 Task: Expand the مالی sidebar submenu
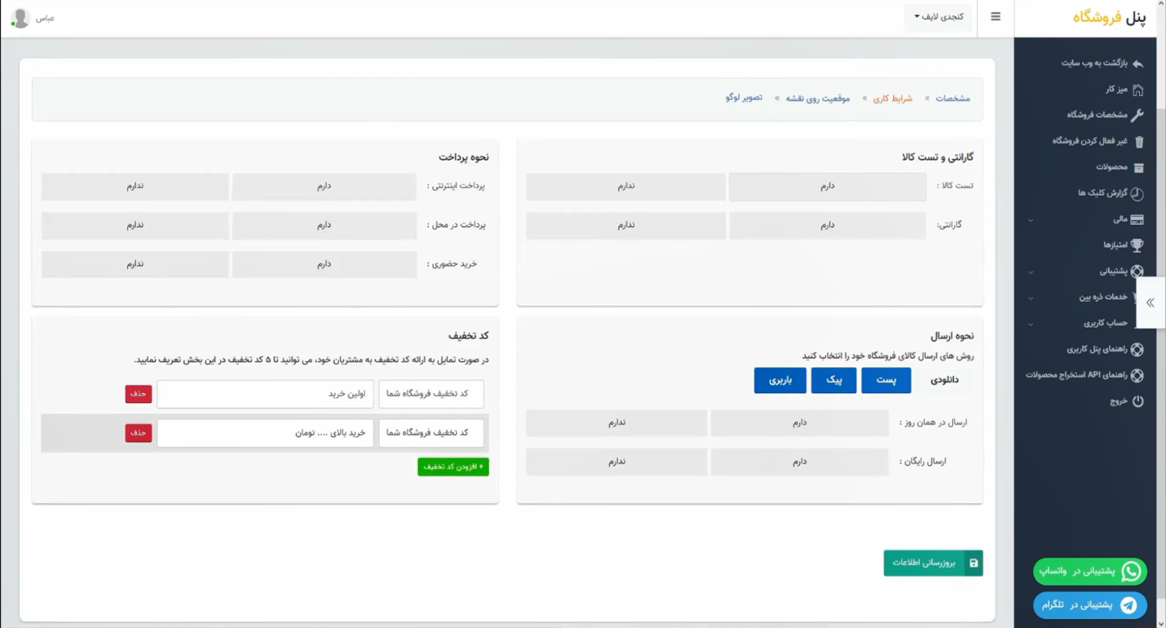pos(1031,219)
